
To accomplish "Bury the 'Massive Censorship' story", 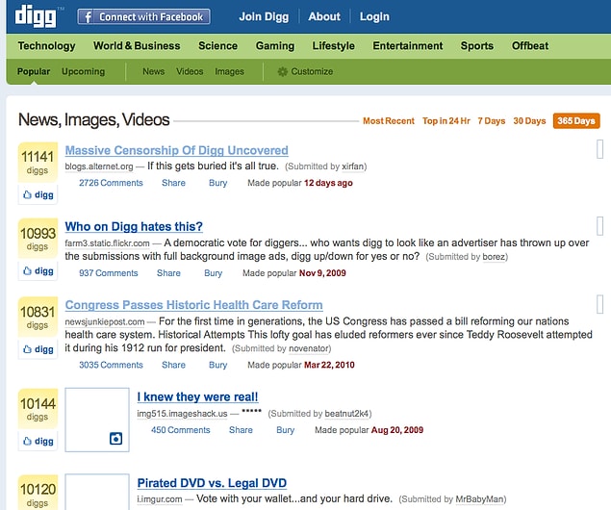I will [x=217, y=183].
